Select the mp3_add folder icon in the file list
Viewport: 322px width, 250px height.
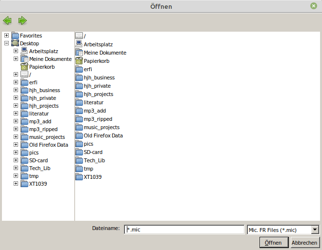(x=79, y=111)
